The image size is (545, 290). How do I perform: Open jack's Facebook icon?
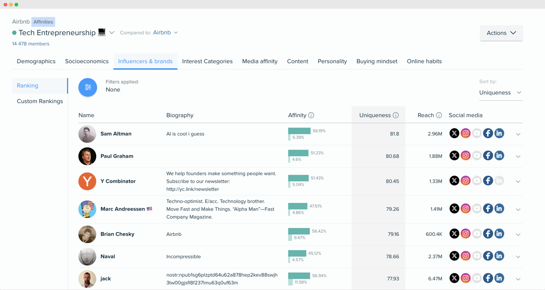pos(488,278)
